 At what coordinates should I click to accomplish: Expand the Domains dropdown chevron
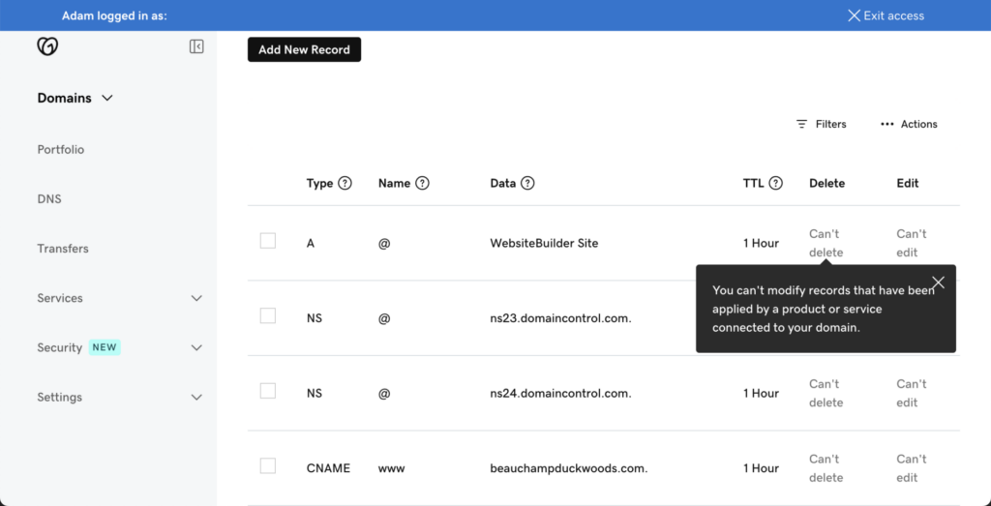[x=107, y=98]
